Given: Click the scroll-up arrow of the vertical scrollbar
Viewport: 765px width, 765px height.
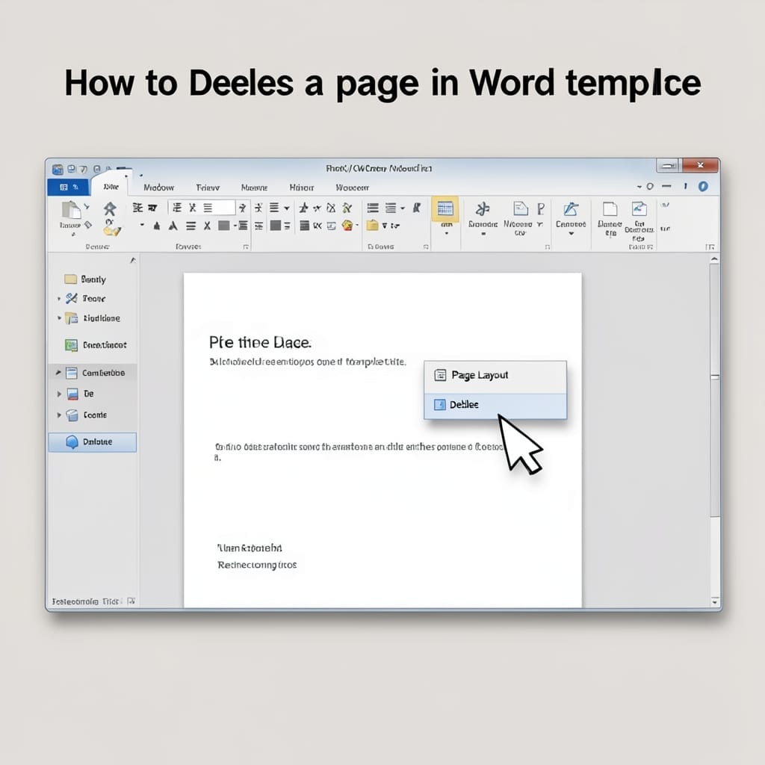Looking at the screenshot, I should [715, 259].
